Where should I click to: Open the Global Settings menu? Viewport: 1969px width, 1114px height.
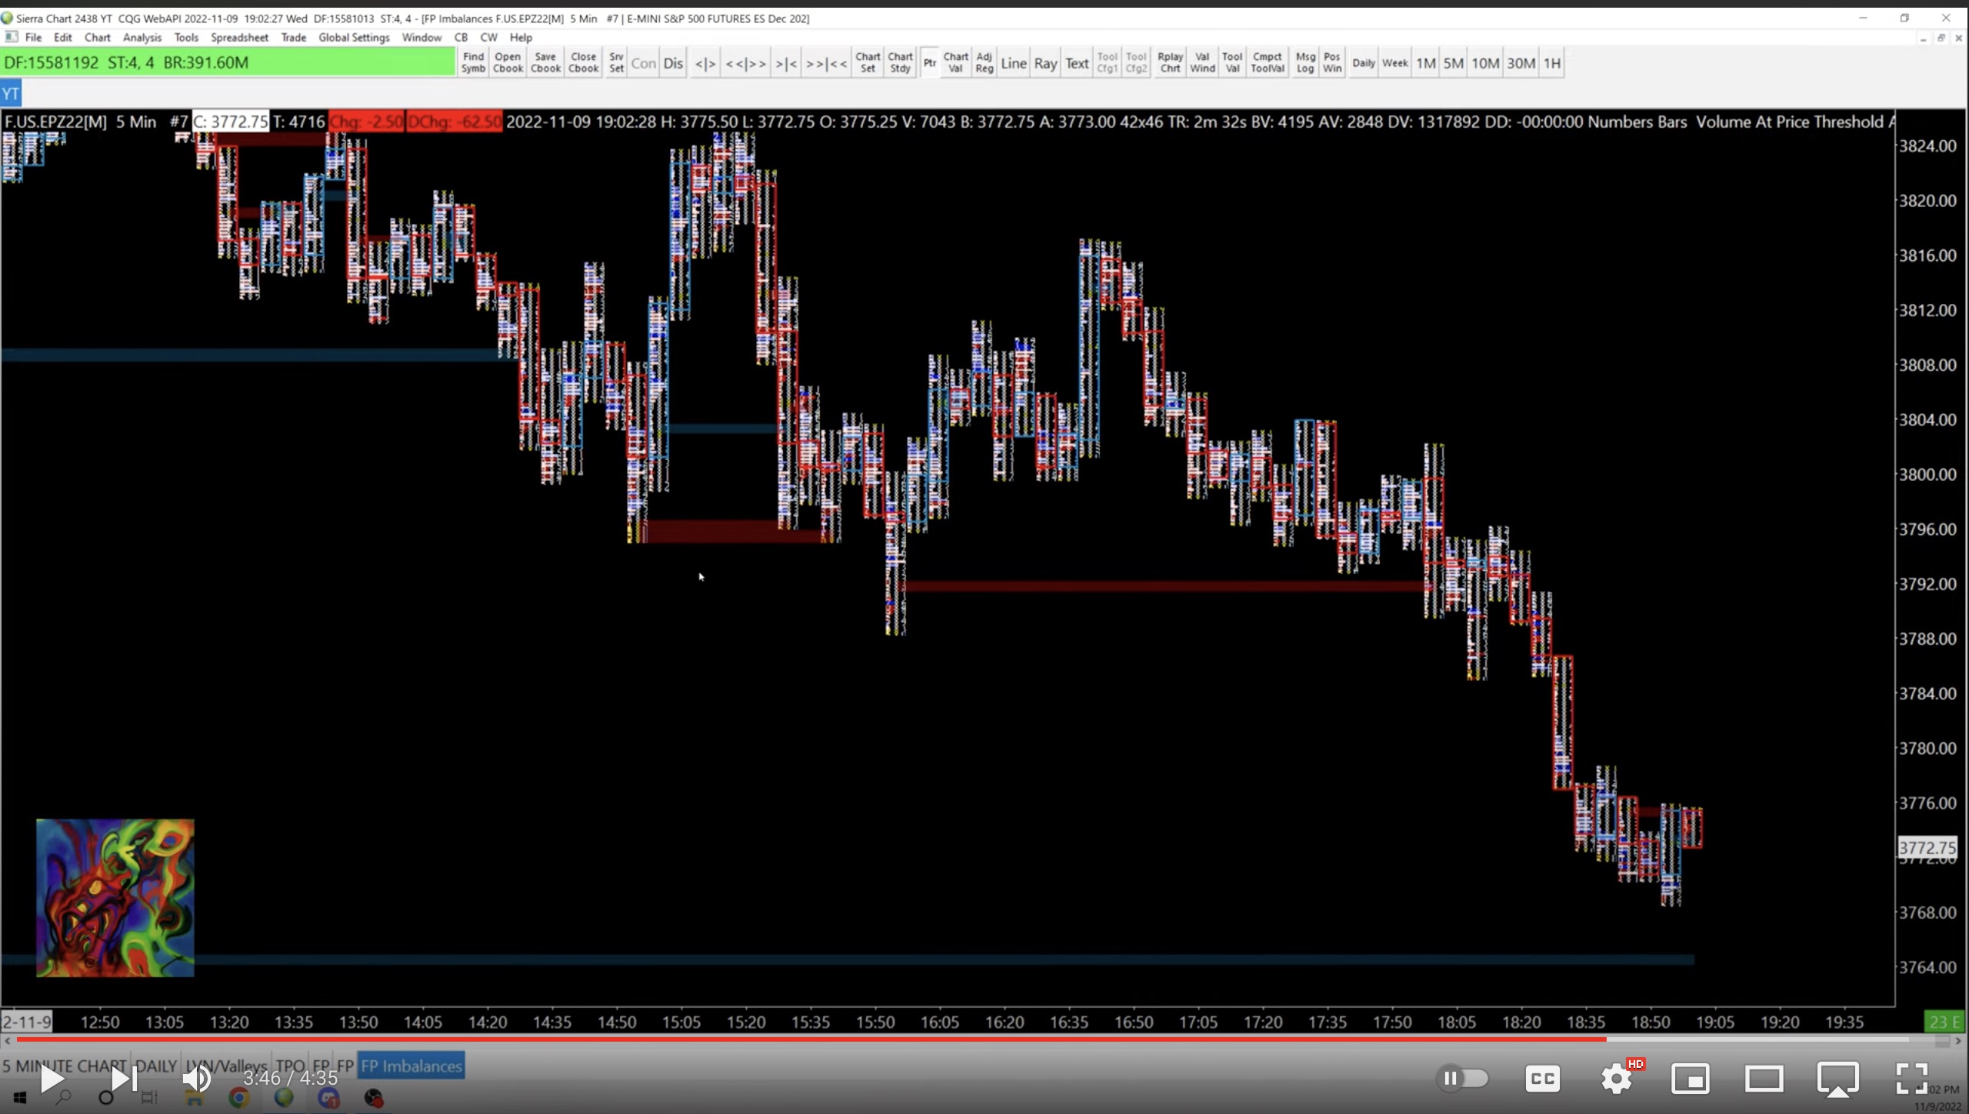354,37
